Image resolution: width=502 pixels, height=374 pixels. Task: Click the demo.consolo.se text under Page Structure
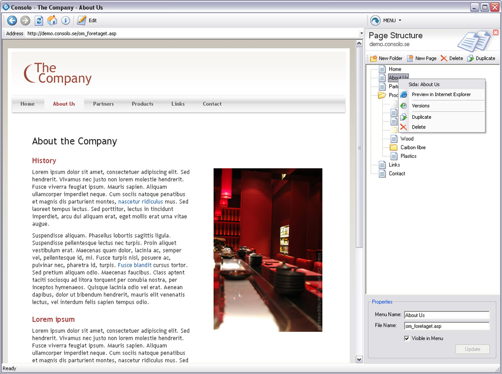(x=389, y=44)
